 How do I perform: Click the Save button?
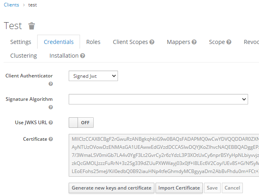point(212,188)
